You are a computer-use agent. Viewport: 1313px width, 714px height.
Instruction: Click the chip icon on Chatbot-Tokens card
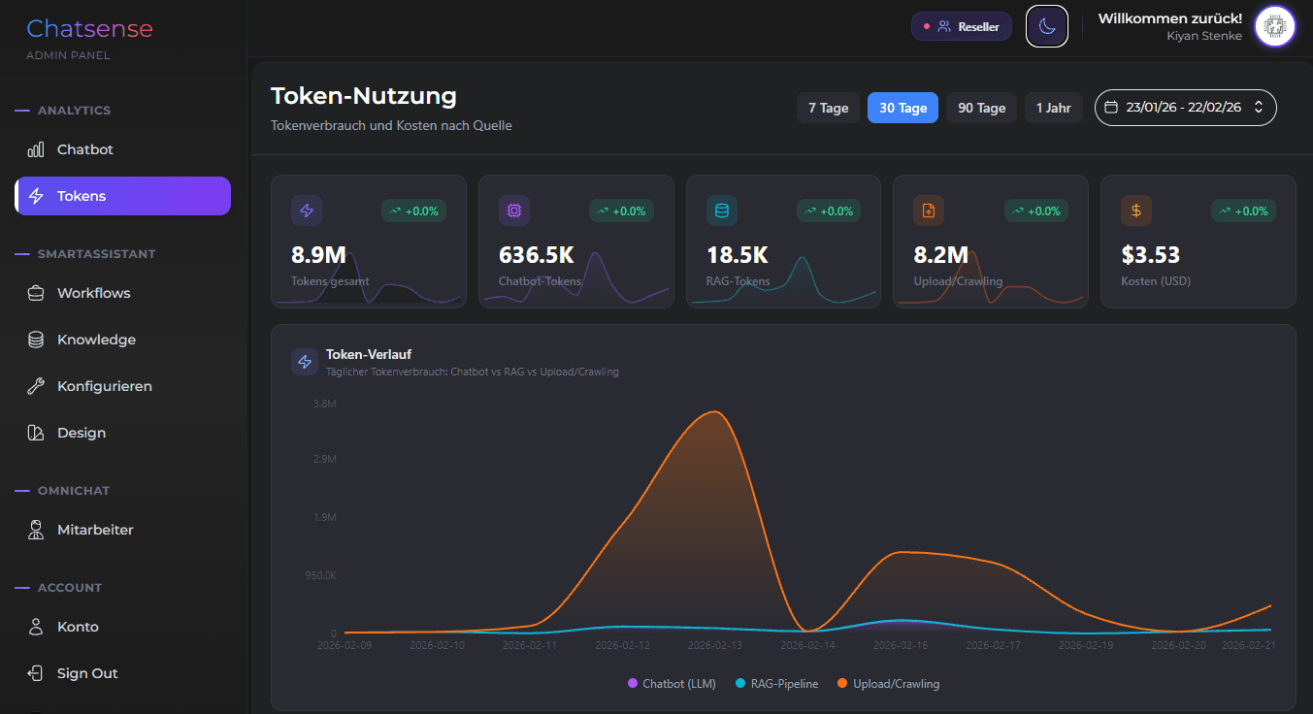[514, 211]
